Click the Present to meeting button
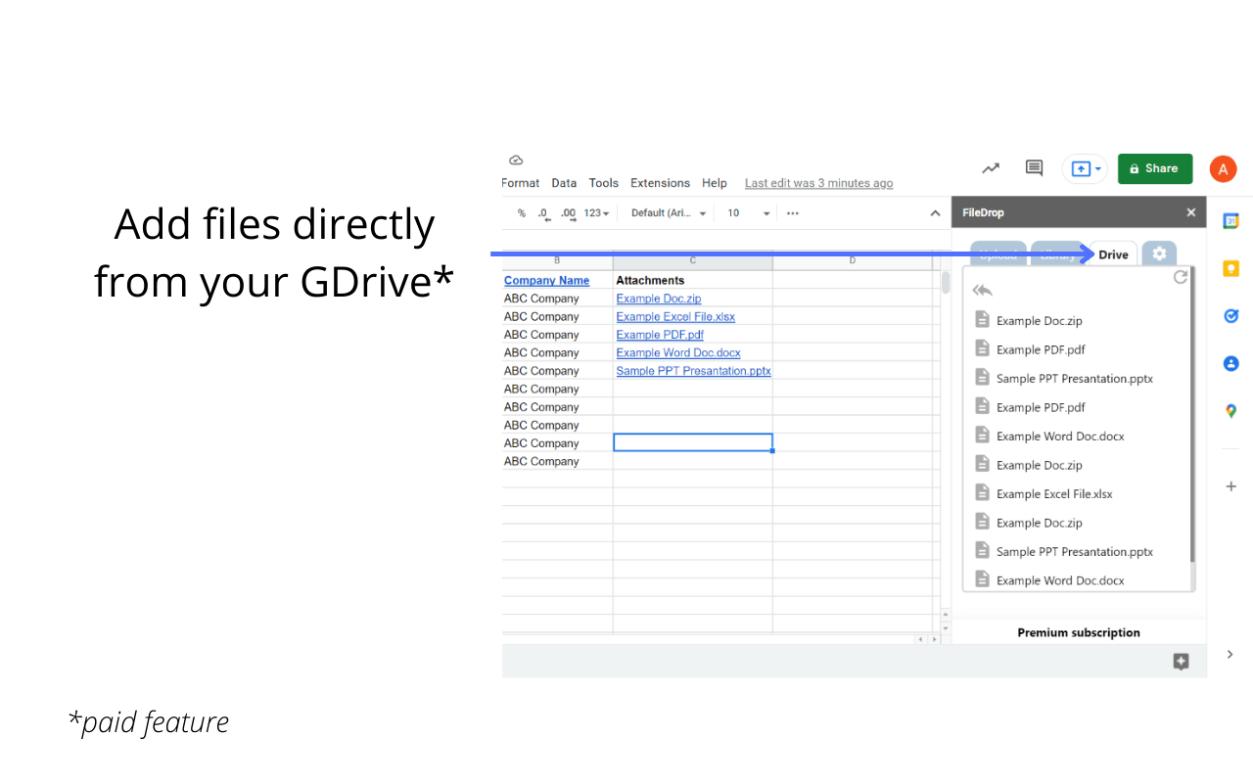 (x=1085, y=168)
